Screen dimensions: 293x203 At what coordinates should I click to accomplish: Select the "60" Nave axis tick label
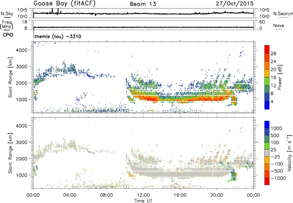(262, 22)
